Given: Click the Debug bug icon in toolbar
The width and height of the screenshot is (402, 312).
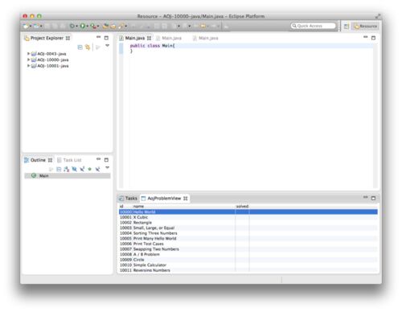Looking at the screenshot, I should point(72,26).
